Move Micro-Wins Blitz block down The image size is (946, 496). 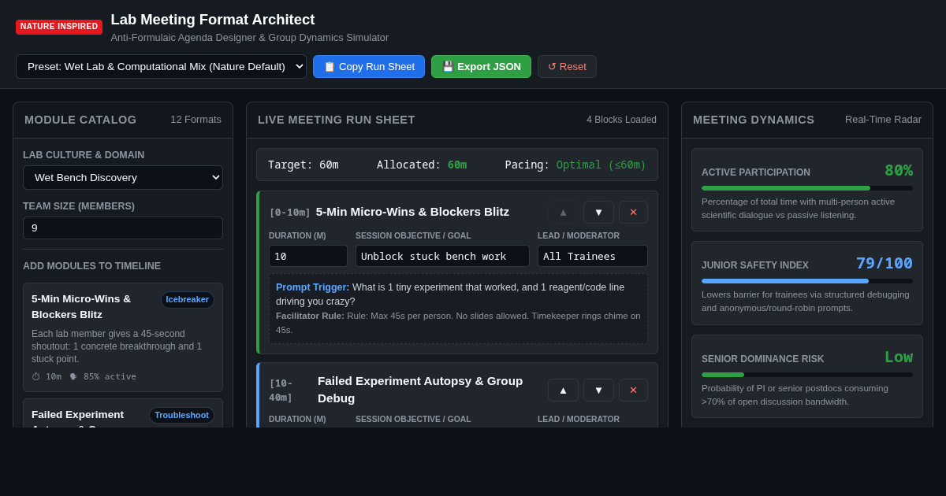(598, 212)
